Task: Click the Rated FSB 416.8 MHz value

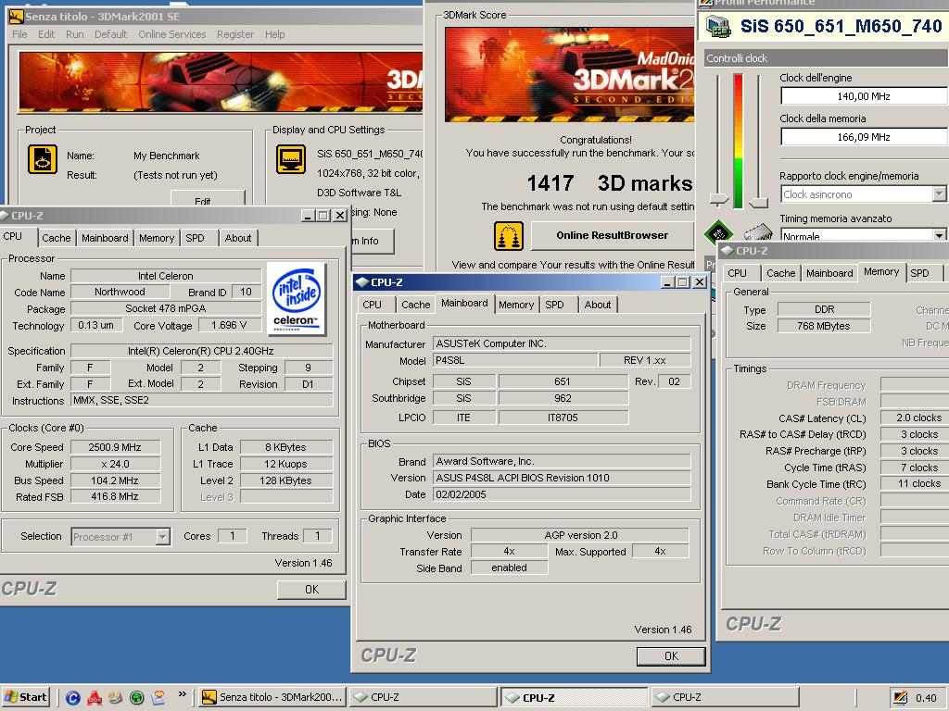Action: (x=115, y=496)
